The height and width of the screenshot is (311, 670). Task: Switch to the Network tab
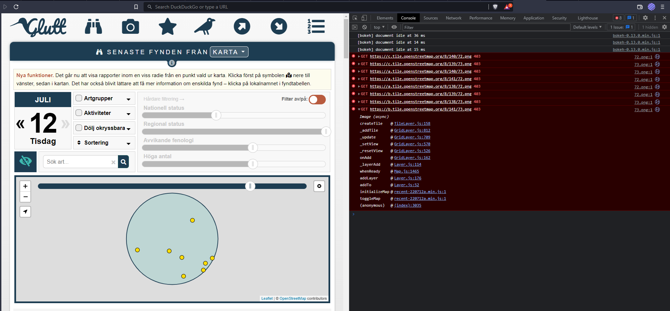(x=454, y=18)
